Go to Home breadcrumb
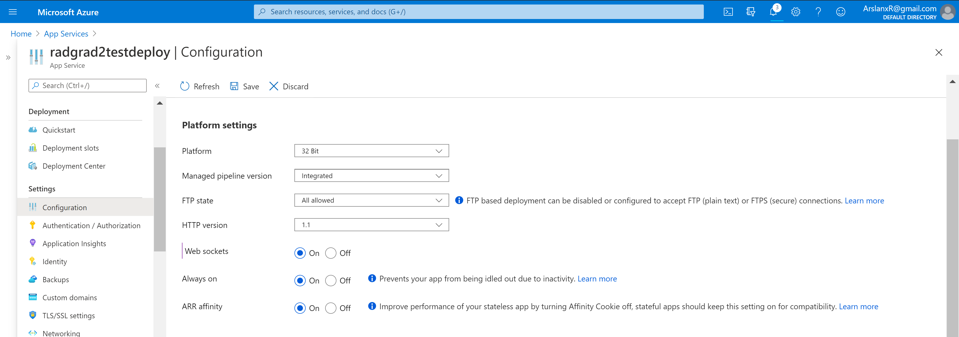This screenshot has height=337, width=959. point(21,34)
